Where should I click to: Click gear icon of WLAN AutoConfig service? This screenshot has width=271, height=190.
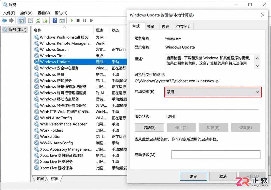(36, 118)
